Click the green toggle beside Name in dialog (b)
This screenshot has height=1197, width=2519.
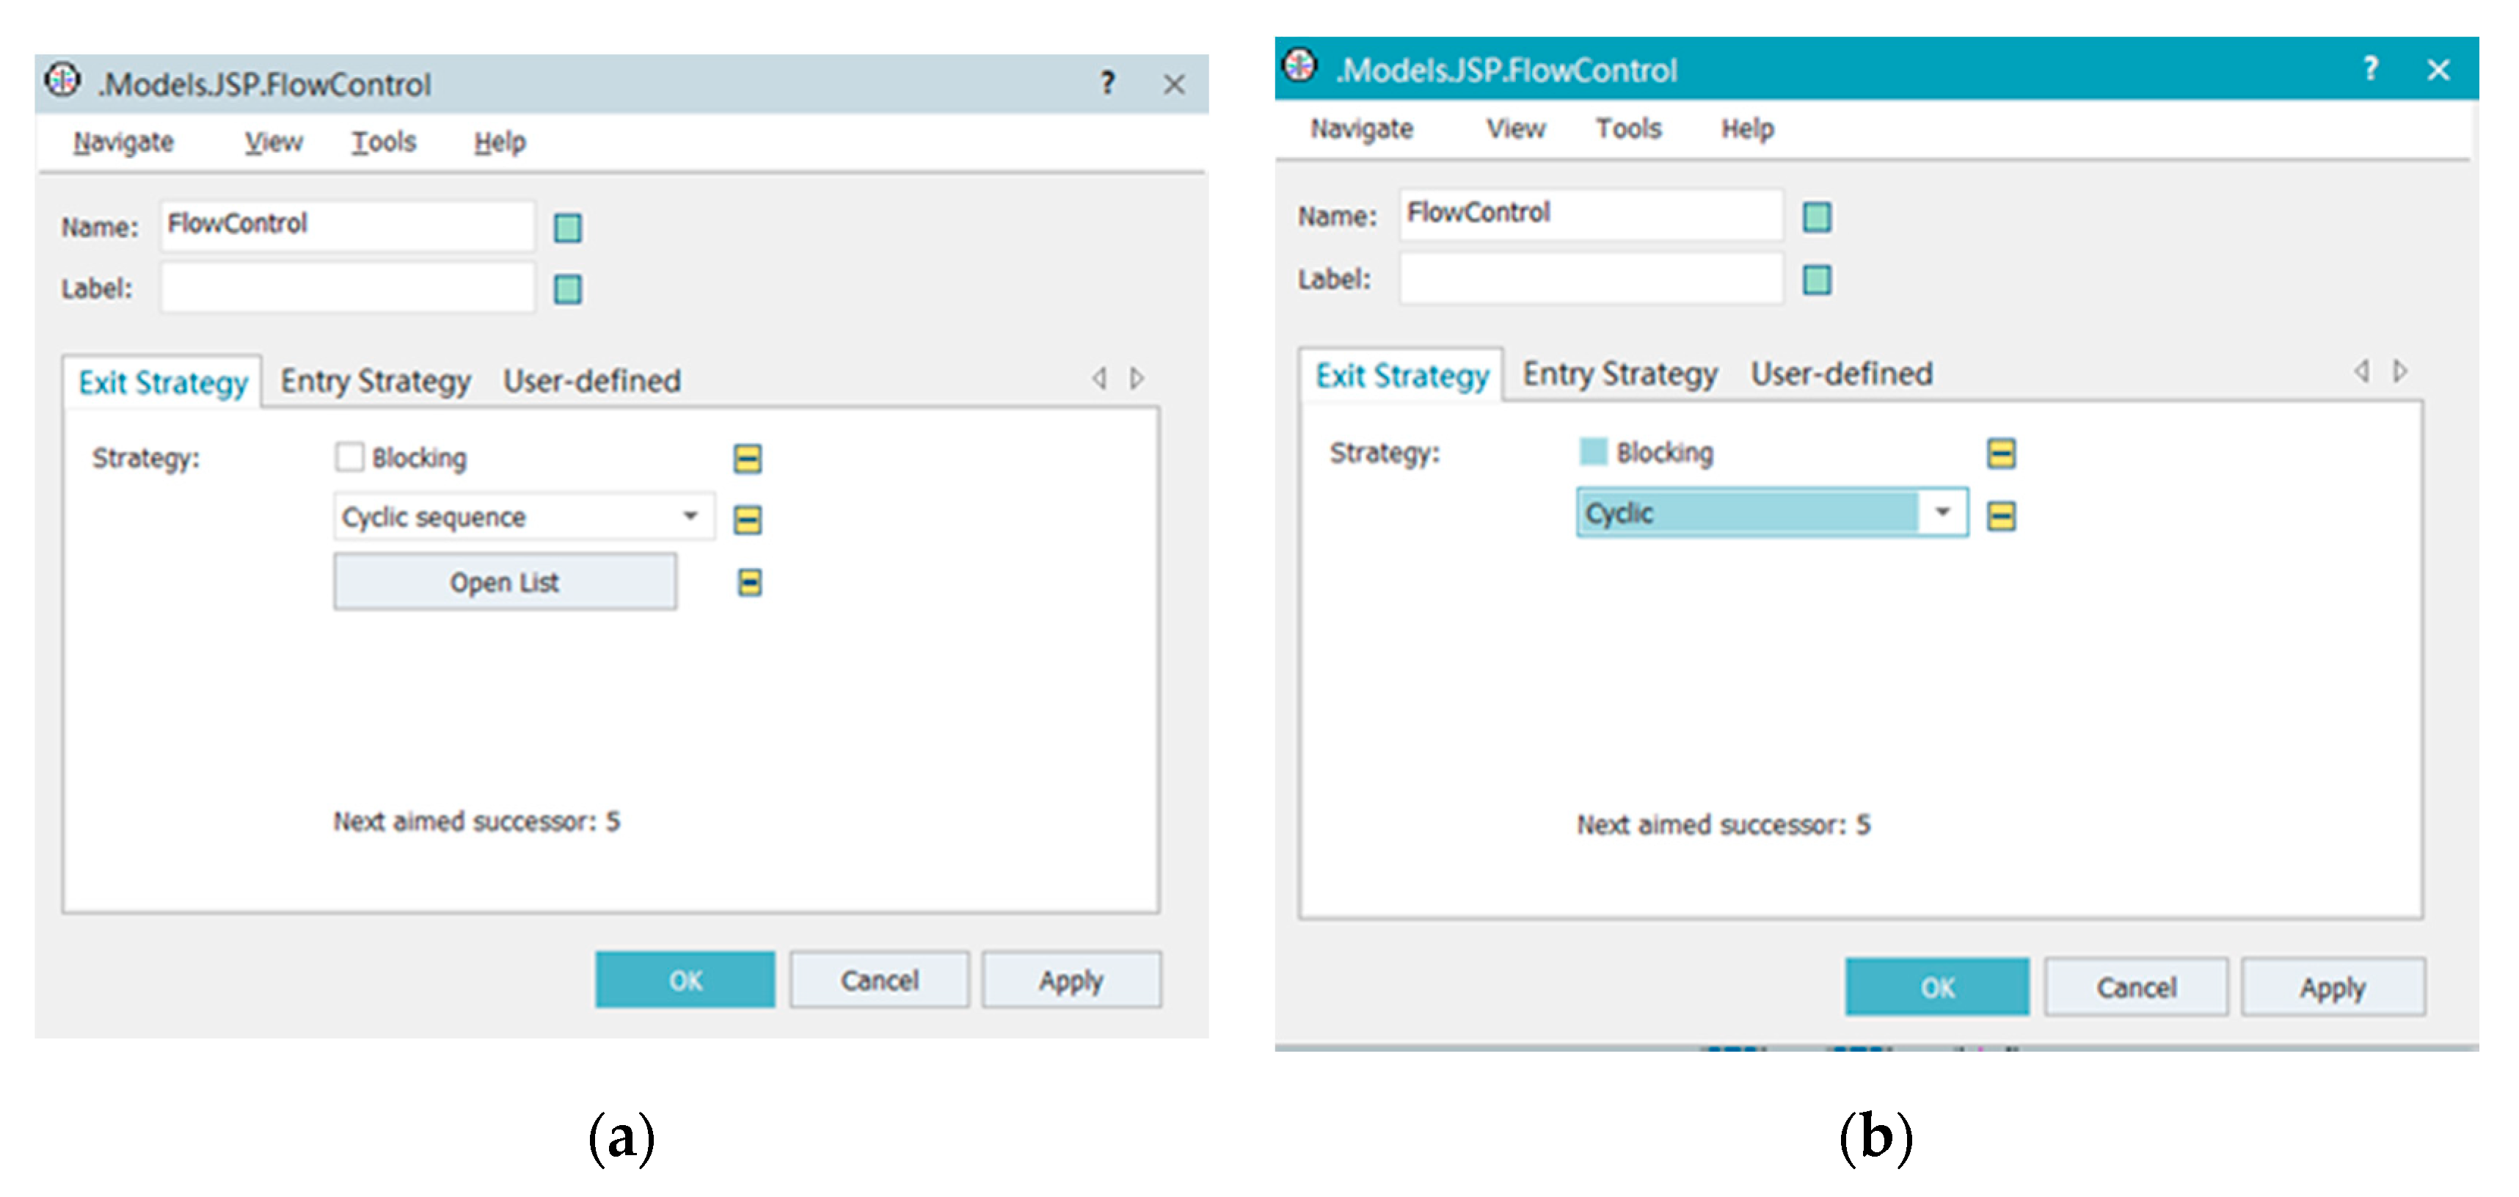coord(1817,217)
